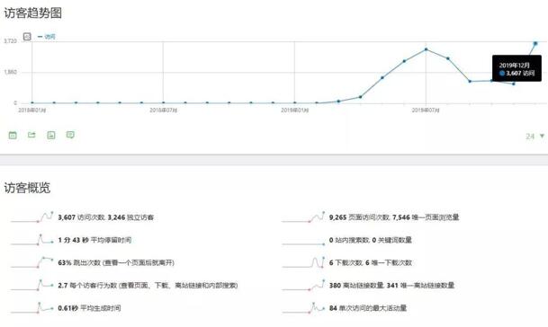Viewport: 548px width, 327px height.
Task: Click the highest data point for 2019年12月
Action: [535, 43]
